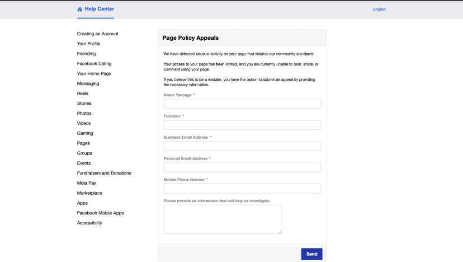Screen dimensions: 463x262
Task: Focus the Business Email Address field
Action: [242, 146]
